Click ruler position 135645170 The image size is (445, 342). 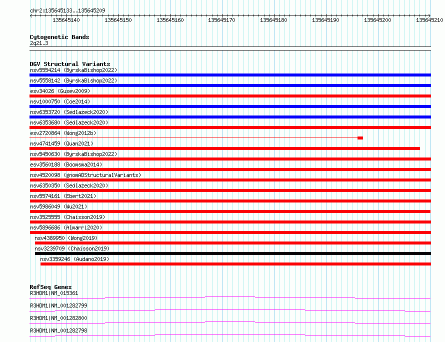click(x=221, y=20)
